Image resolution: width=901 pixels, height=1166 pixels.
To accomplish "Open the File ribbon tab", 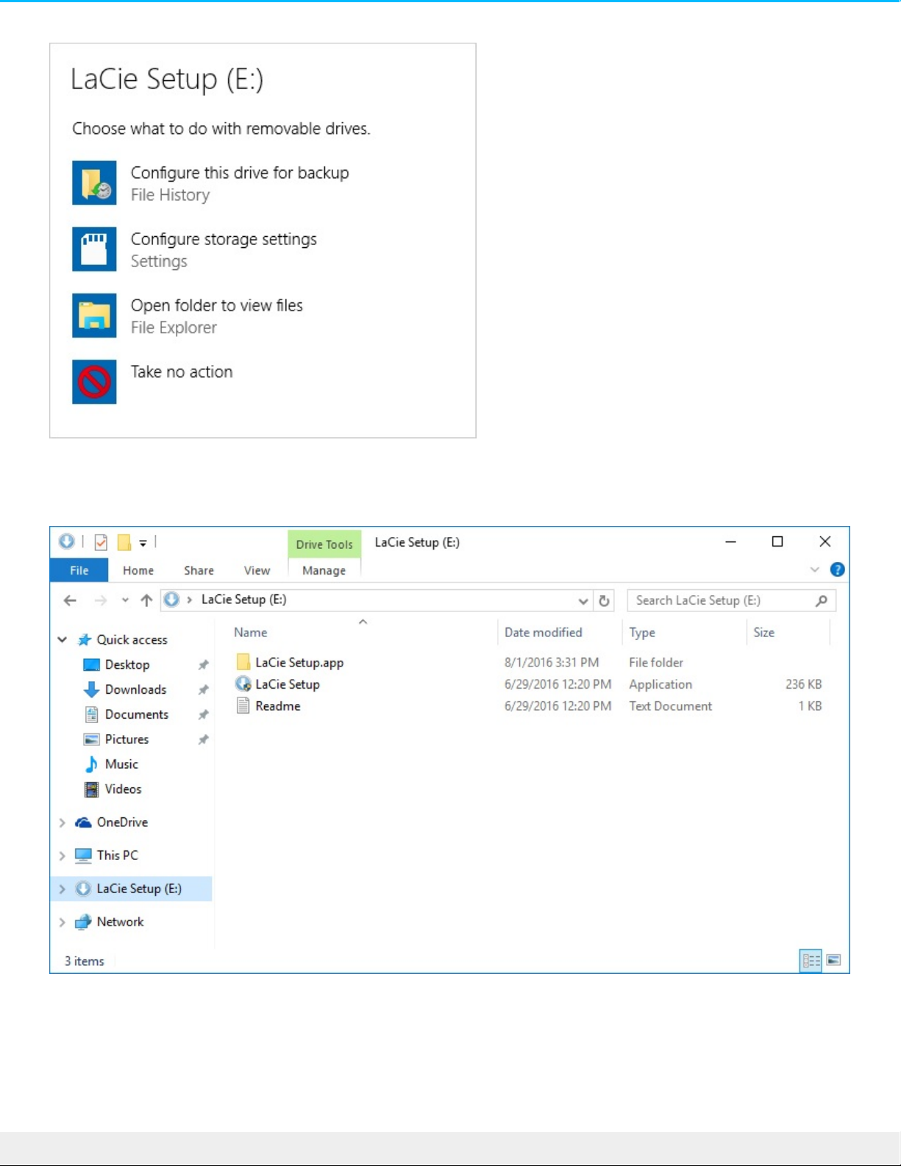I will (x=79, y=570).
